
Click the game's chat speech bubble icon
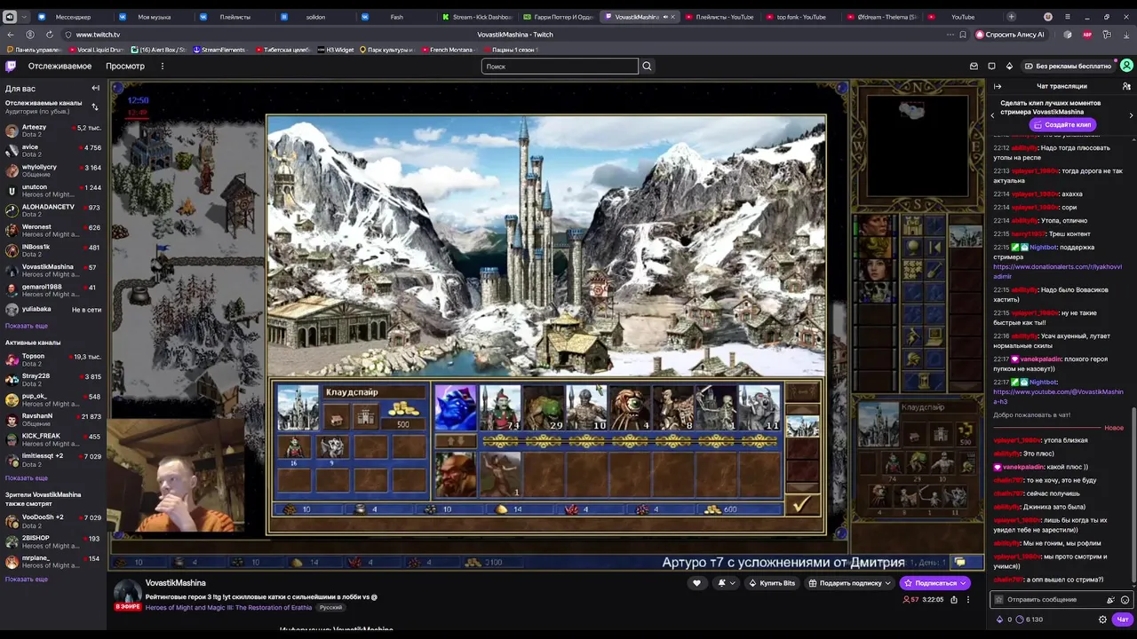pos(960,562)
